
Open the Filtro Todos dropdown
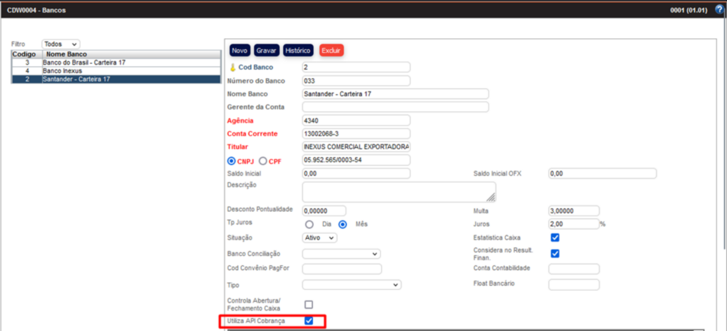point(61,44)
